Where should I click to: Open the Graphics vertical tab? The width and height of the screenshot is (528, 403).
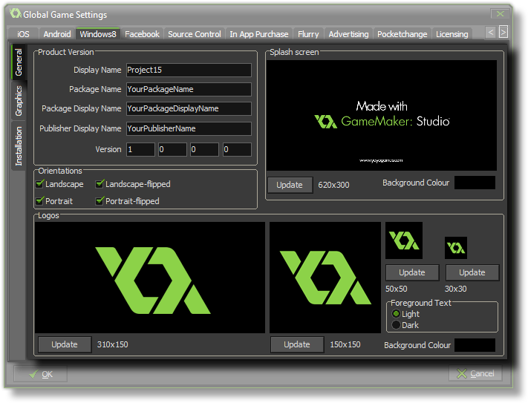coord(19,101)
